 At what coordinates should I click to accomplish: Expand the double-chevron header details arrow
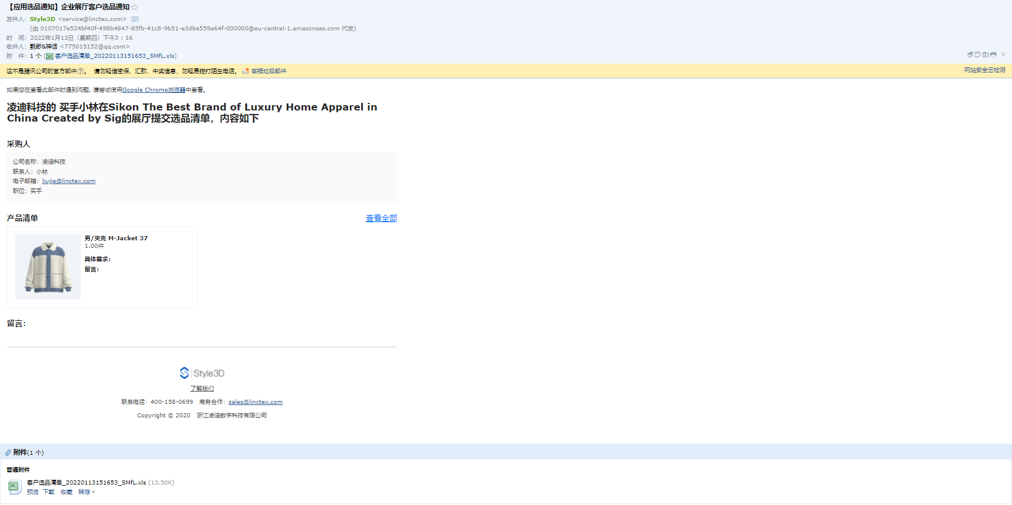(x=1003, y=55)
